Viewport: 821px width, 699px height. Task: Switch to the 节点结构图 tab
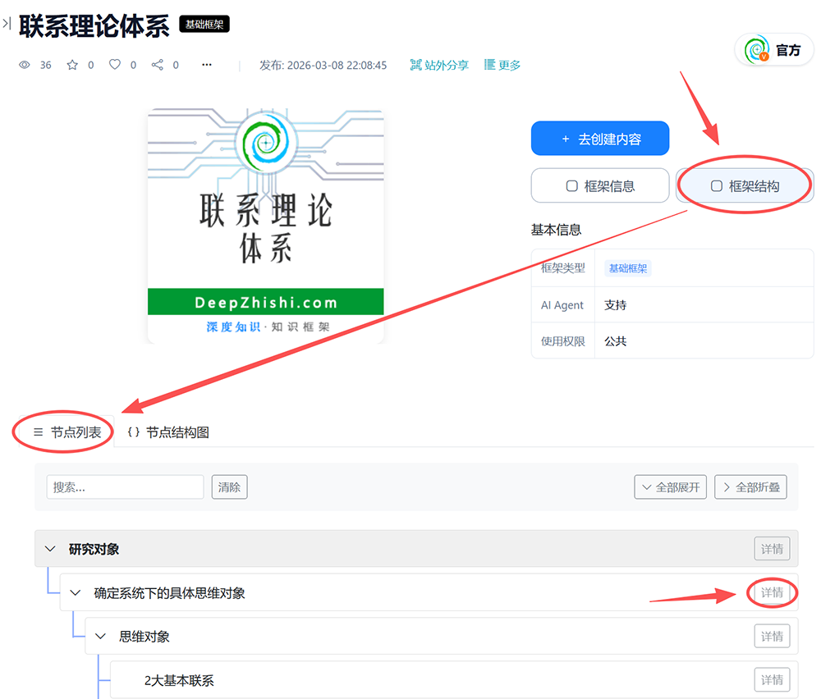point(168,432)
